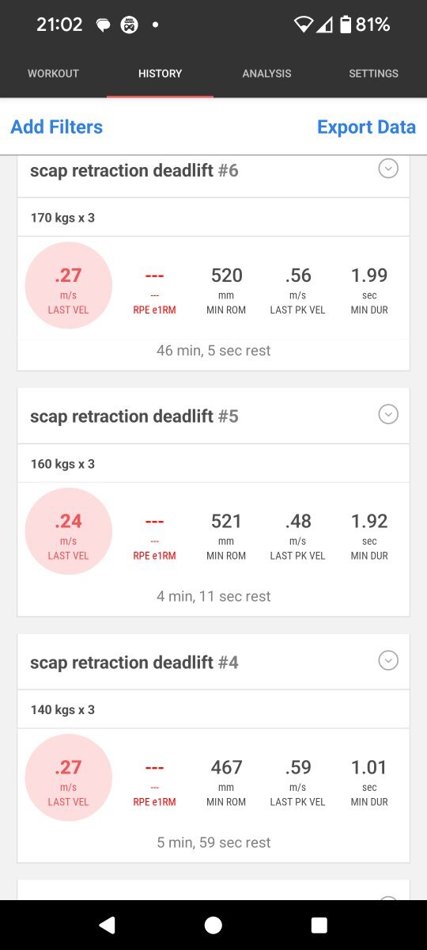
Task: Expand scap retraction deadlift #6 chevron
Action: (387, 168)
